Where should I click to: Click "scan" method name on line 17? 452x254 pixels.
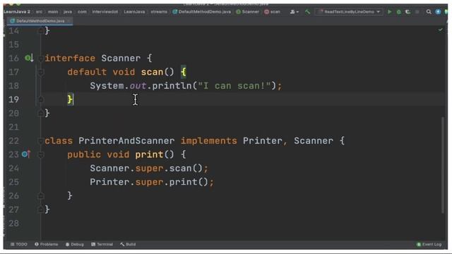point(152,72)
